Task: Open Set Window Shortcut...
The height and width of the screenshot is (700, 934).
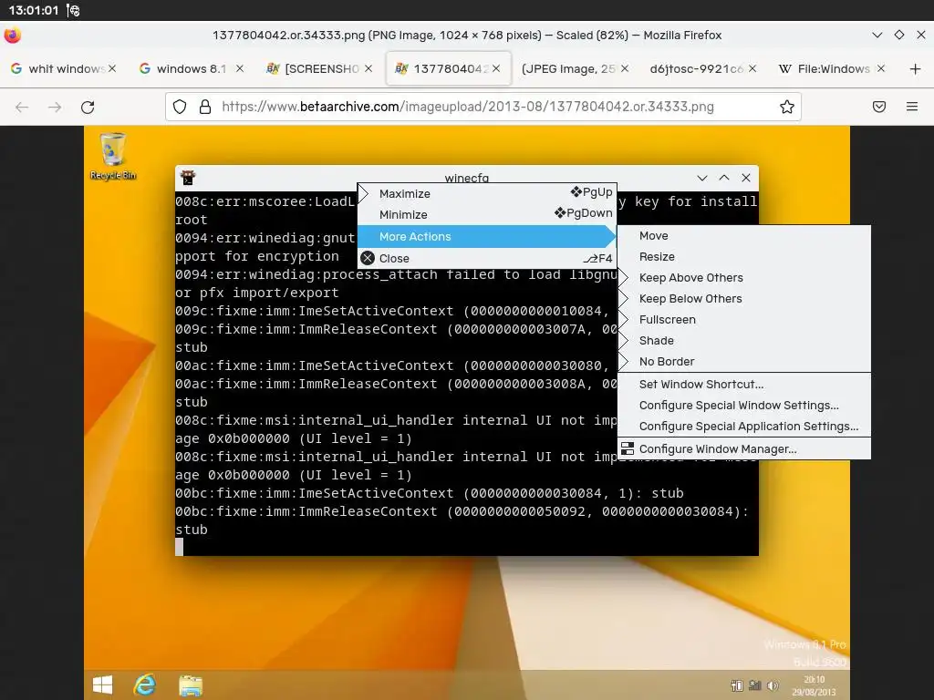Action: (x=744, y=384)
